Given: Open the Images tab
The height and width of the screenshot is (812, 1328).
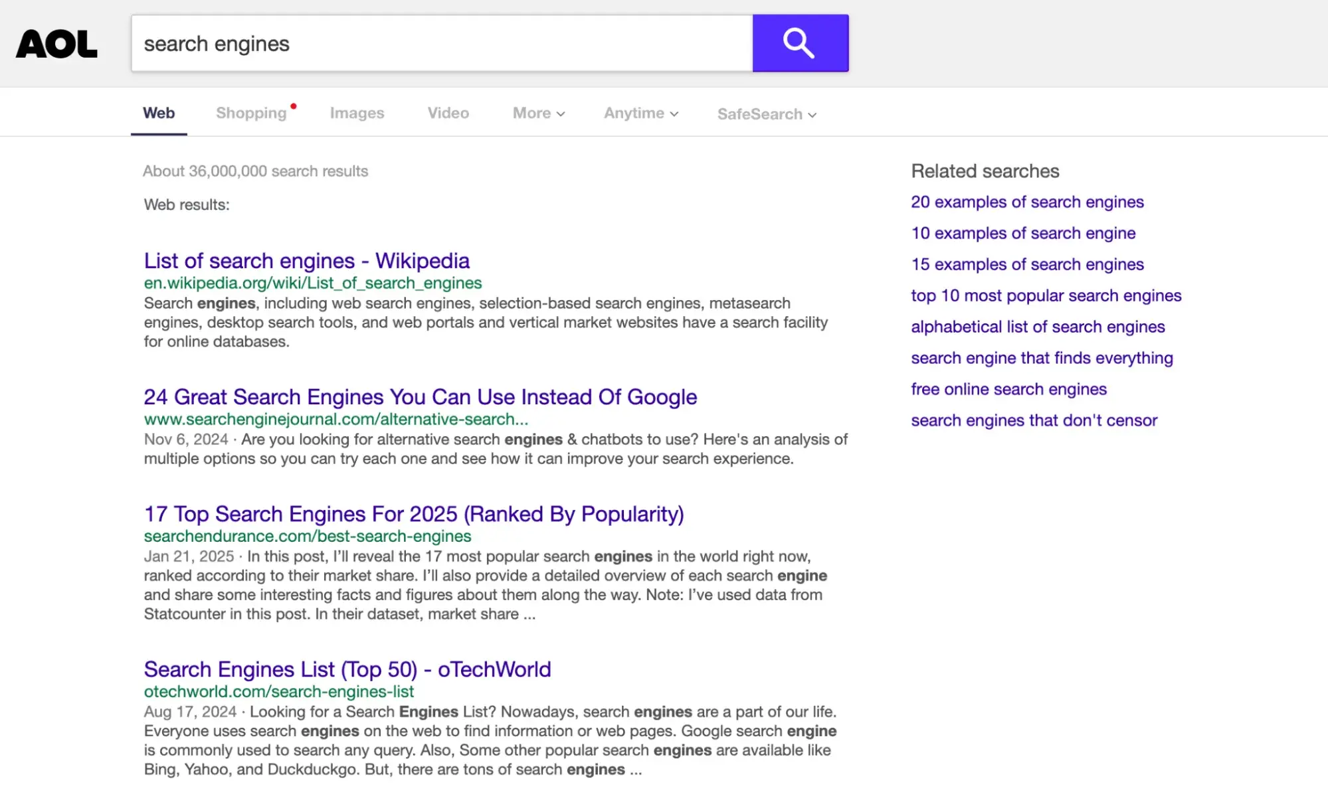Looking at the screenshot, I should click(x=357, y=113).
